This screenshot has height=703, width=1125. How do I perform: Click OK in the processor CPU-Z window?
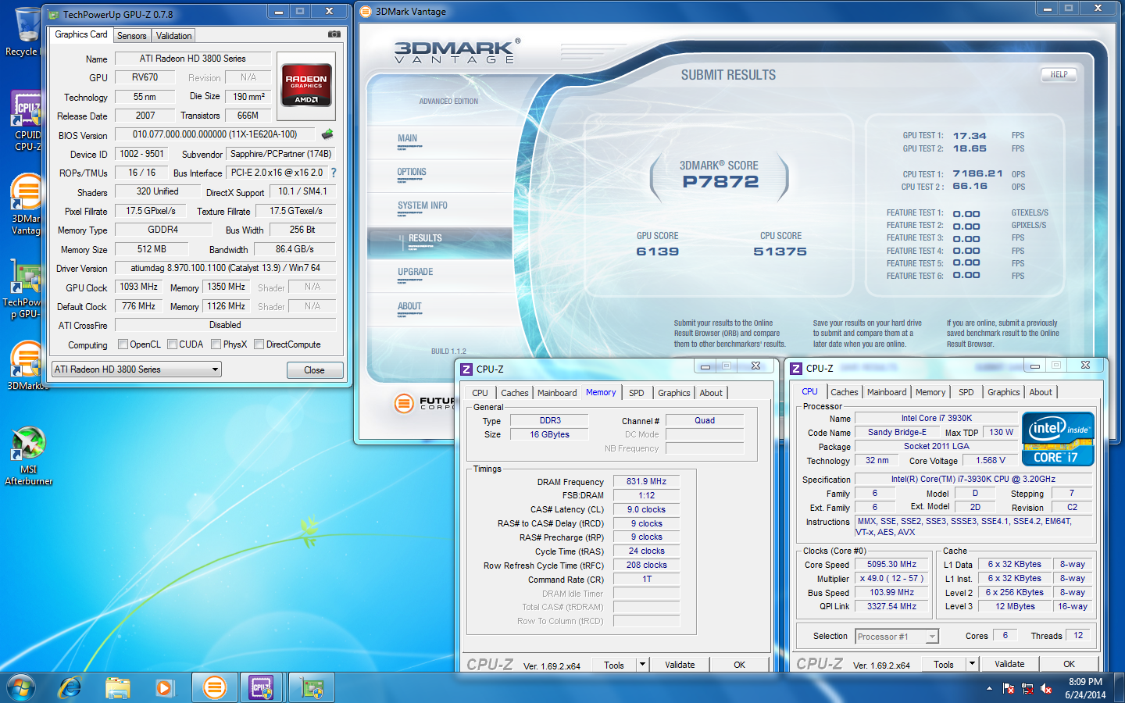pos(1069,664)
